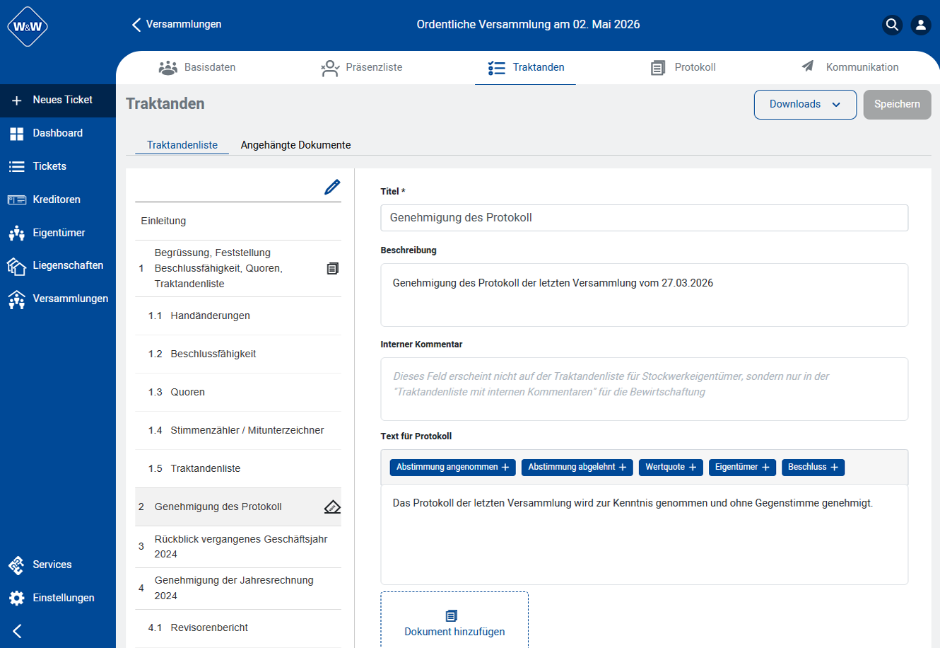Click the document icon beside item 1 Begrüssung

pyautogui.click(x=332, y=268)
